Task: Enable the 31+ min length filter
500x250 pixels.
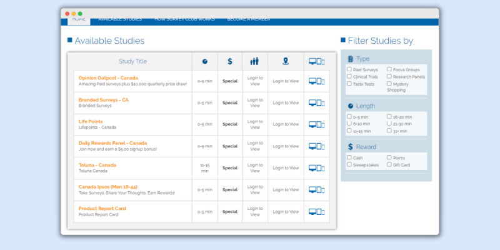Action: click(x=389, y=131)
